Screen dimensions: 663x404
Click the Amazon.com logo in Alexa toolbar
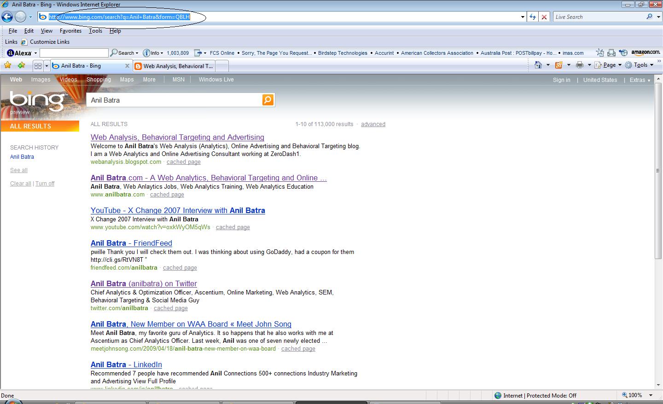tap(646, 53)
